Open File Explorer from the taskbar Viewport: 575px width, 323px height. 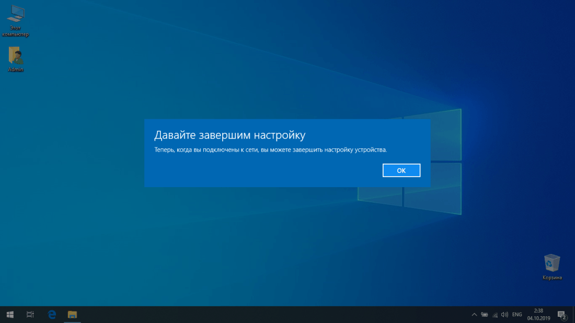coord(73,315)
